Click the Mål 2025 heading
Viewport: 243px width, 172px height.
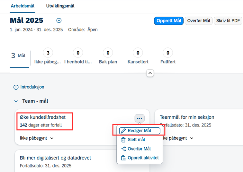pyautogui.click(x=26, y=21)
